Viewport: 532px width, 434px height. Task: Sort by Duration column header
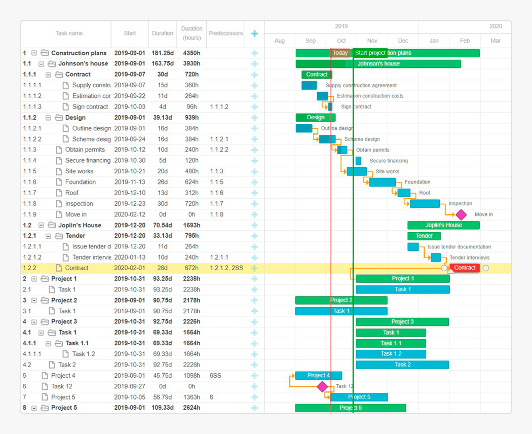[163, 33]
